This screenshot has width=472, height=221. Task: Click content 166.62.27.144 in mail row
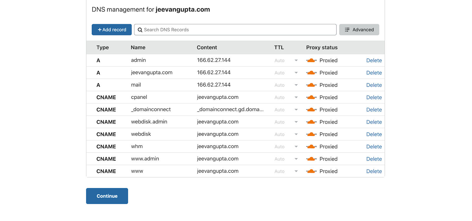click(x=214, y=85)
